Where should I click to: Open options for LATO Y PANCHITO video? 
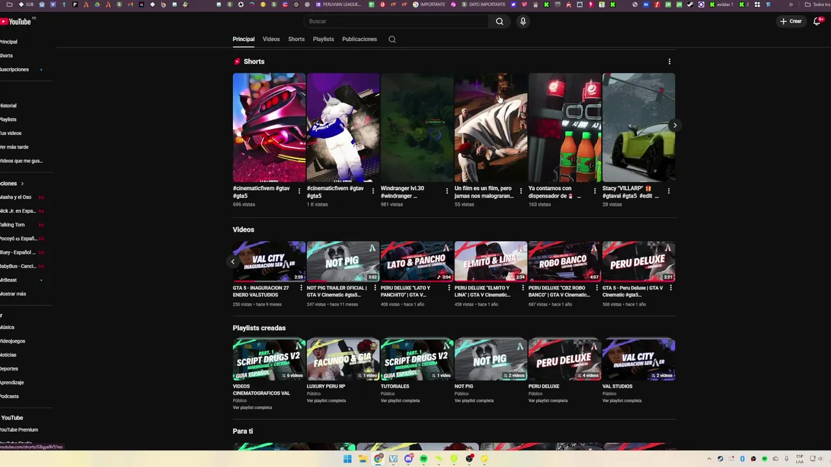(449, 288)
